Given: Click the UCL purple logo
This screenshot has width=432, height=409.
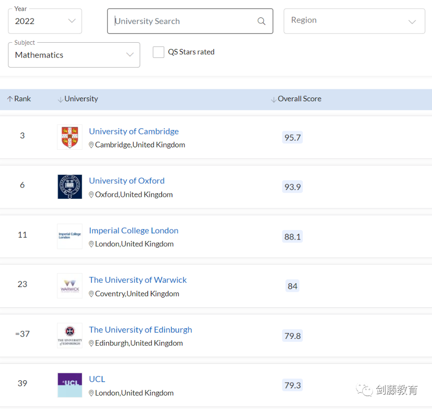Looking at the screenshot, I should 70,385.
